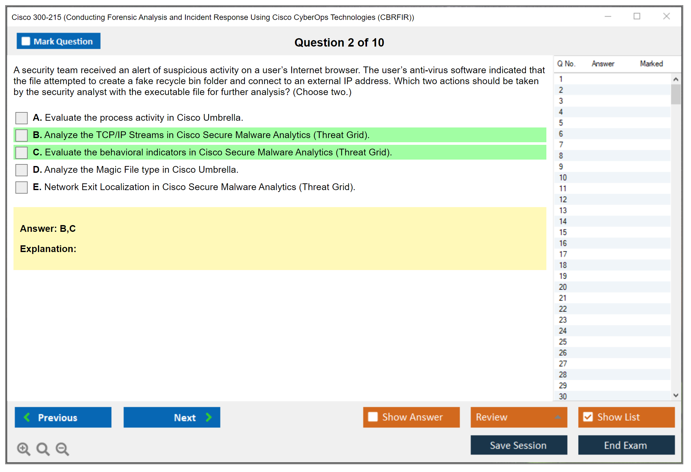Select question 25 in the question list
This screenshot has width=691, height=472.
(x=563, y=342)
